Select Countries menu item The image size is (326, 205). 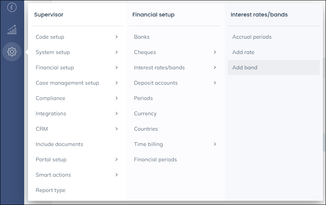[x=146, y=129]
